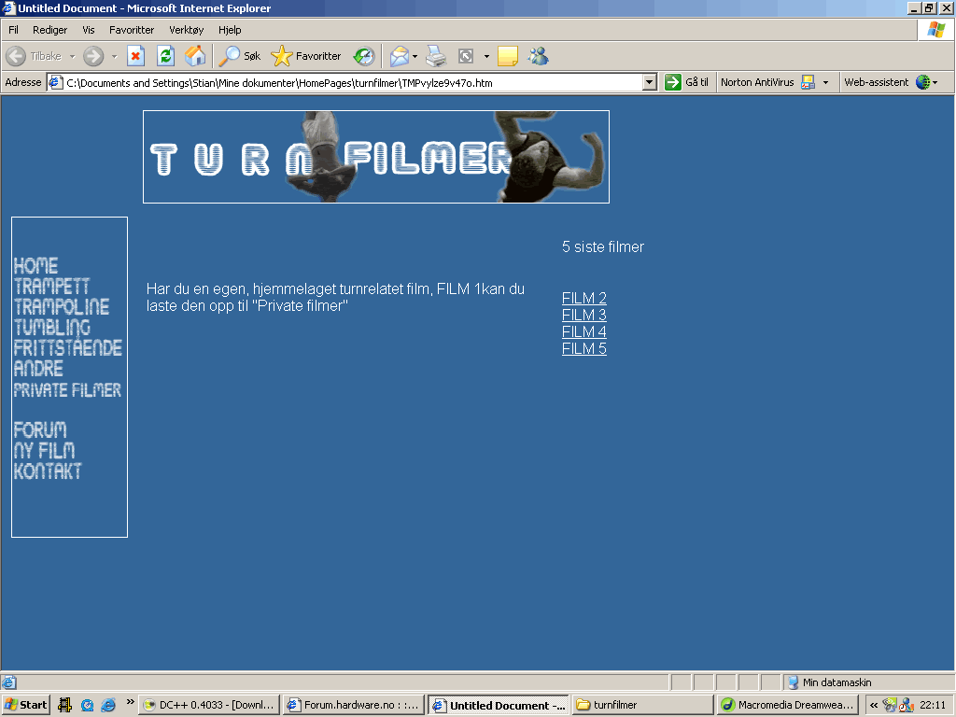Screen dimensions: 956x717
Task: Open the FILM 3 link
Action: pos(584,316)
